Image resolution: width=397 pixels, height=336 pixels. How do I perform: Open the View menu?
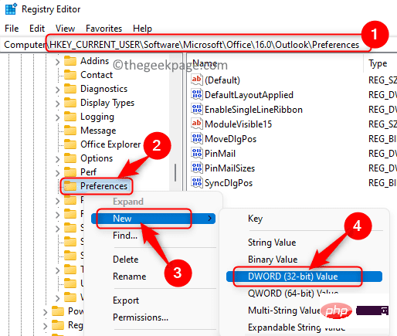(66, 29)
